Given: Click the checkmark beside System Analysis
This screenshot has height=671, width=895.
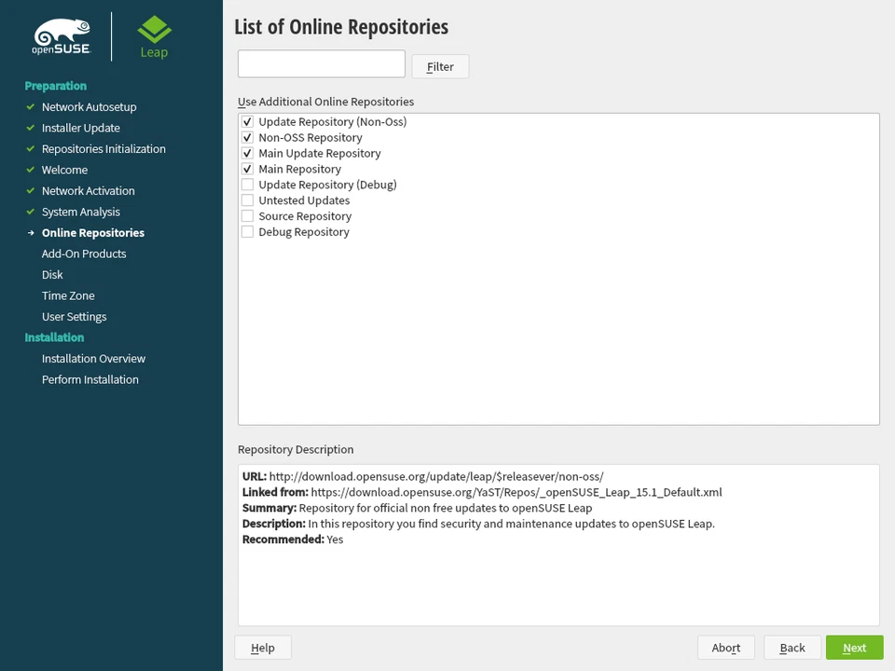Looking at the screenshot, I should click(31, 212).
